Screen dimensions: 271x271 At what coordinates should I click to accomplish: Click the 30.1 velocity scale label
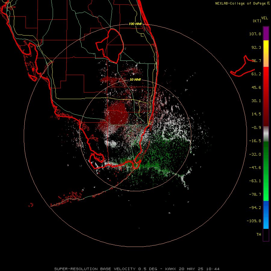tap(256, 101)
